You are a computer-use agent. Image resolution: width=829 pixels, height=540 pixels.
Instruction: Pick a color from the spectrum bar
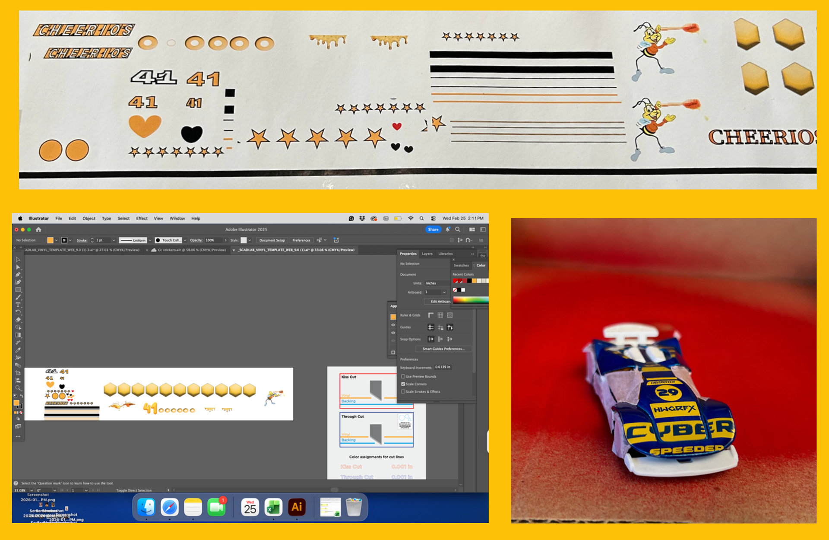coord(471,300)
